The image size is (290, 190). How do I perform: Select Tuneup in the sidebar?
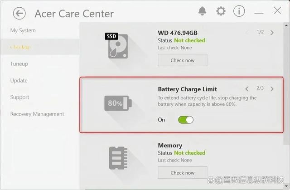tap(19, 64)
